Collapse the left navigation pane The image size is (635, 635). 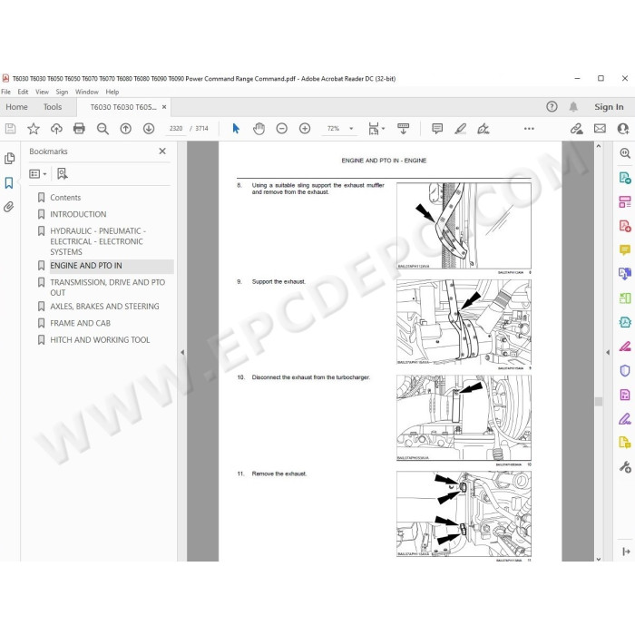[x=182, y=352]
